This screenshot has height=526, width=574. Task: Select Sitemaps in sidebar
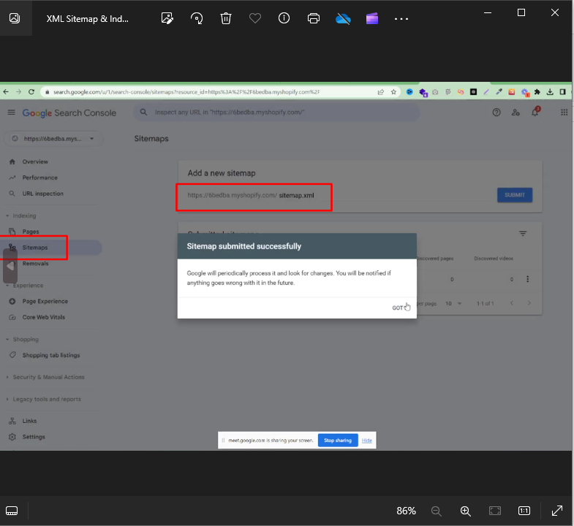(35, 248)
